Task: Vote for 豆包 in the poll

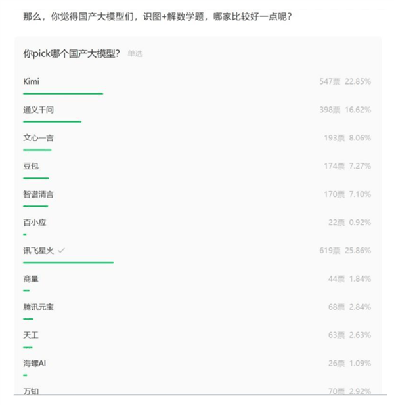Action: coord(31,166)
